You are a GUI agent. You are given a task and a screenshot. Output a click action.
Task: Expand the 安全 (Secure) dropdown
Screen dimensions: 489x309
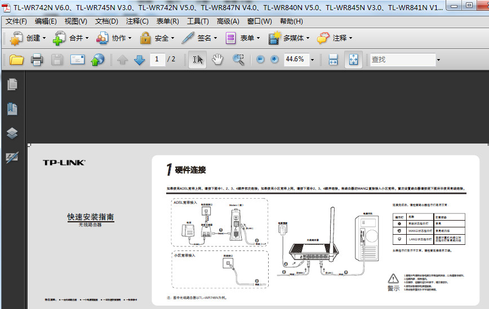[x=172, y=38]
